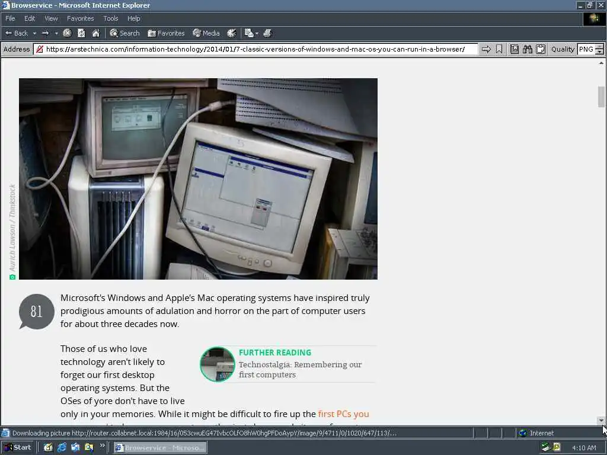Open the View menu
The image size is (607, 455).
[x=51, y=18]
